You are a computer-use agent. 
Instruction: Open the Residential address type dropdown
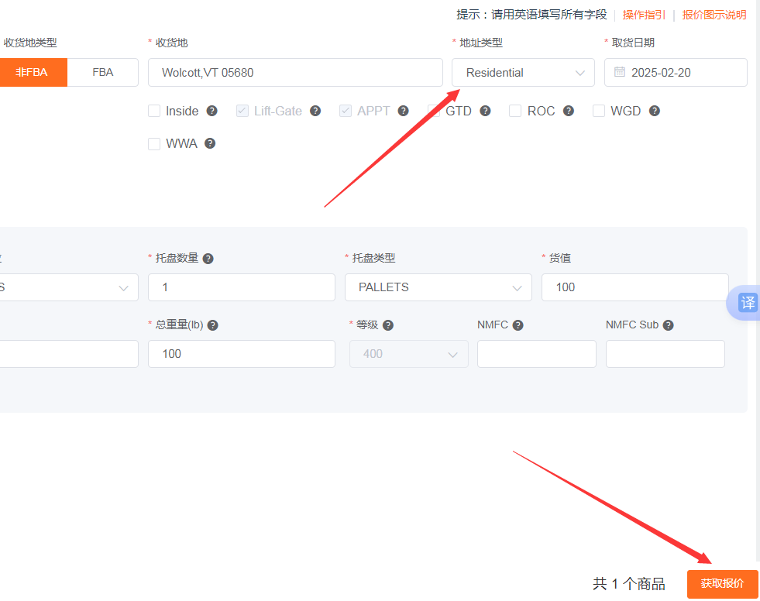coord(523,72)
